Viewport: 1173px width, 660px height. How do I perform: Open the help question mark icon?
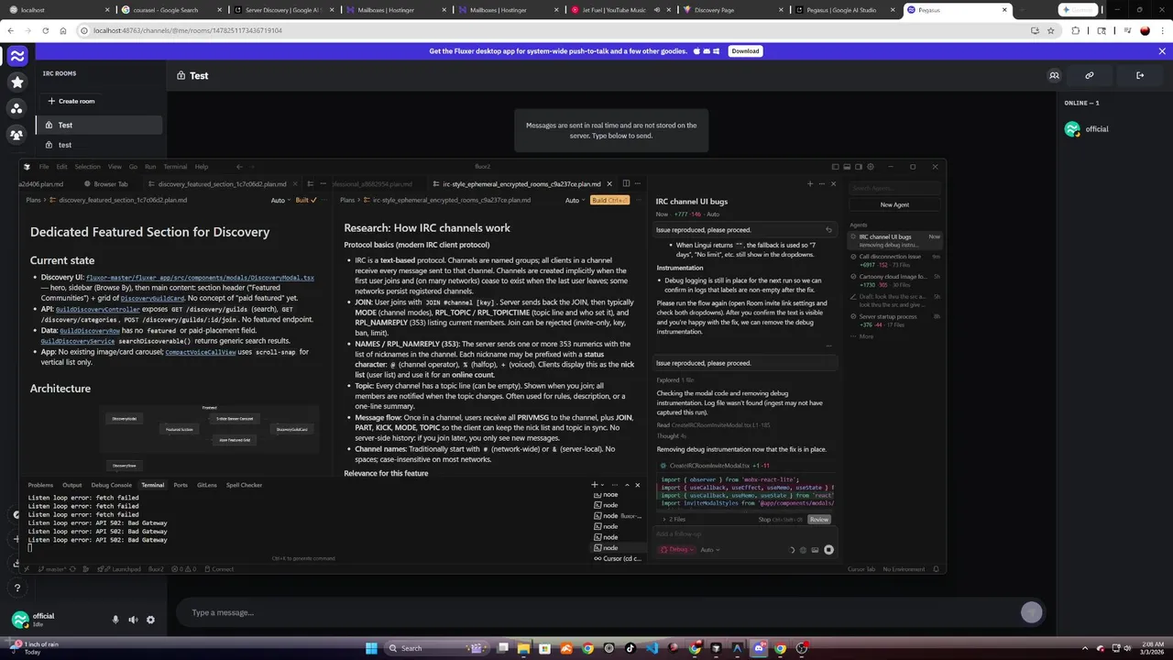pos(16,588)
